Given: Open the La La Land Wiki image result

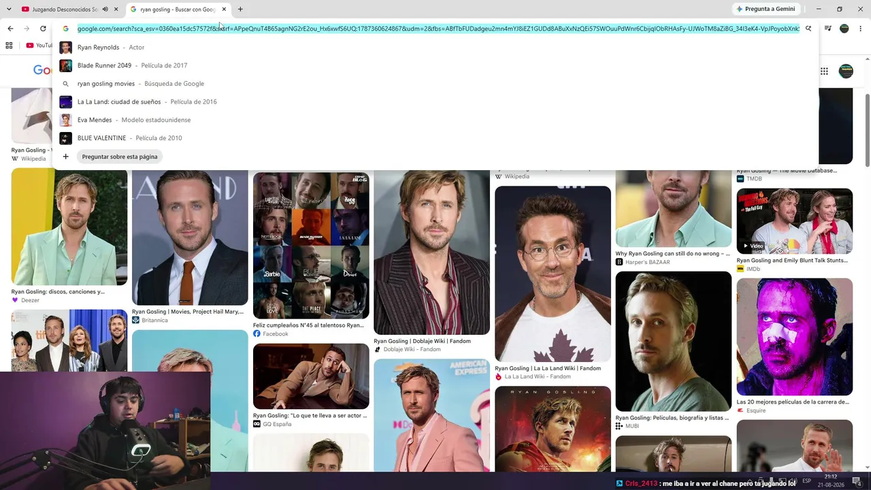Looking at the screenshot, I should (553, 274).
